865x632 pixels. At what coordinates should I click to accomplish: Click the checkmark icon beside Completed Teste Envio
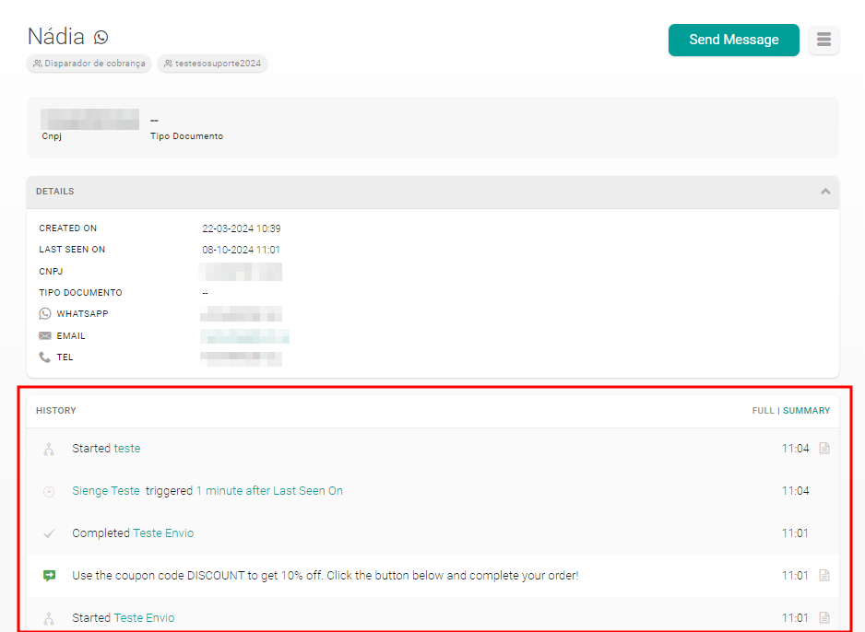tap(50, 533)
